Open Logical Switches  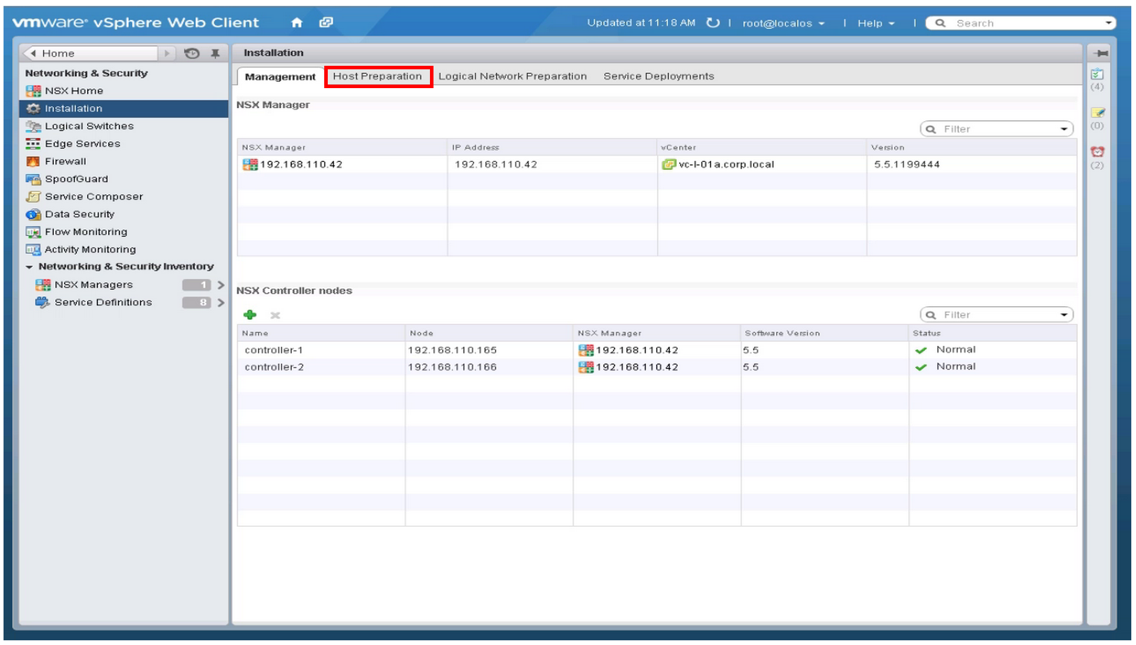[89, 126]
